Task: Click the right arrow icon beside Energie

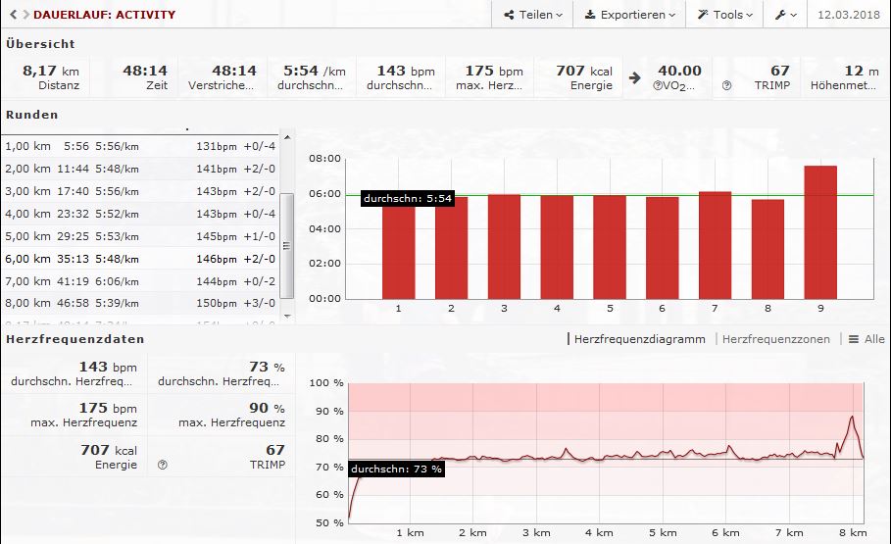Action: (635, 77)
